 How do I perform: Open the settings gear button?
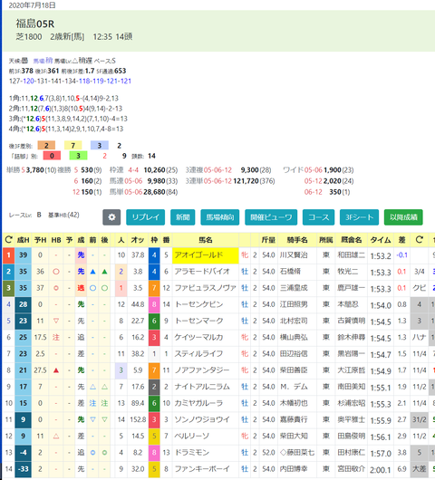point(111,217)
